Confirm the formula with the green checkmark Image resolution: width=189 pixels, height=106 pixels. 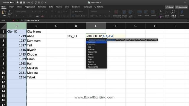[18, 20]
